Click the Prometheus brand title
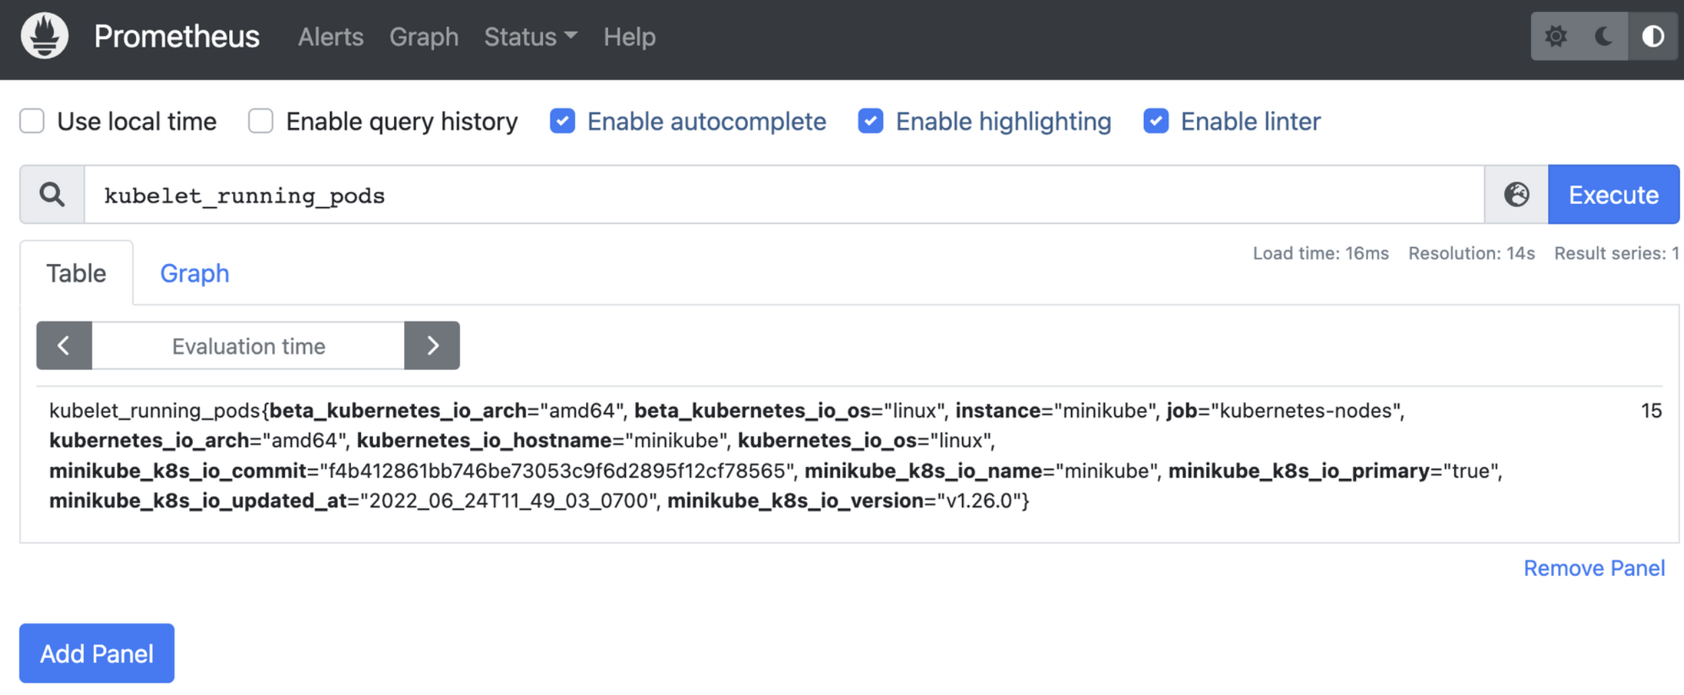The width and height of the screenshot is (1684, 695). [x=176, y=36]
